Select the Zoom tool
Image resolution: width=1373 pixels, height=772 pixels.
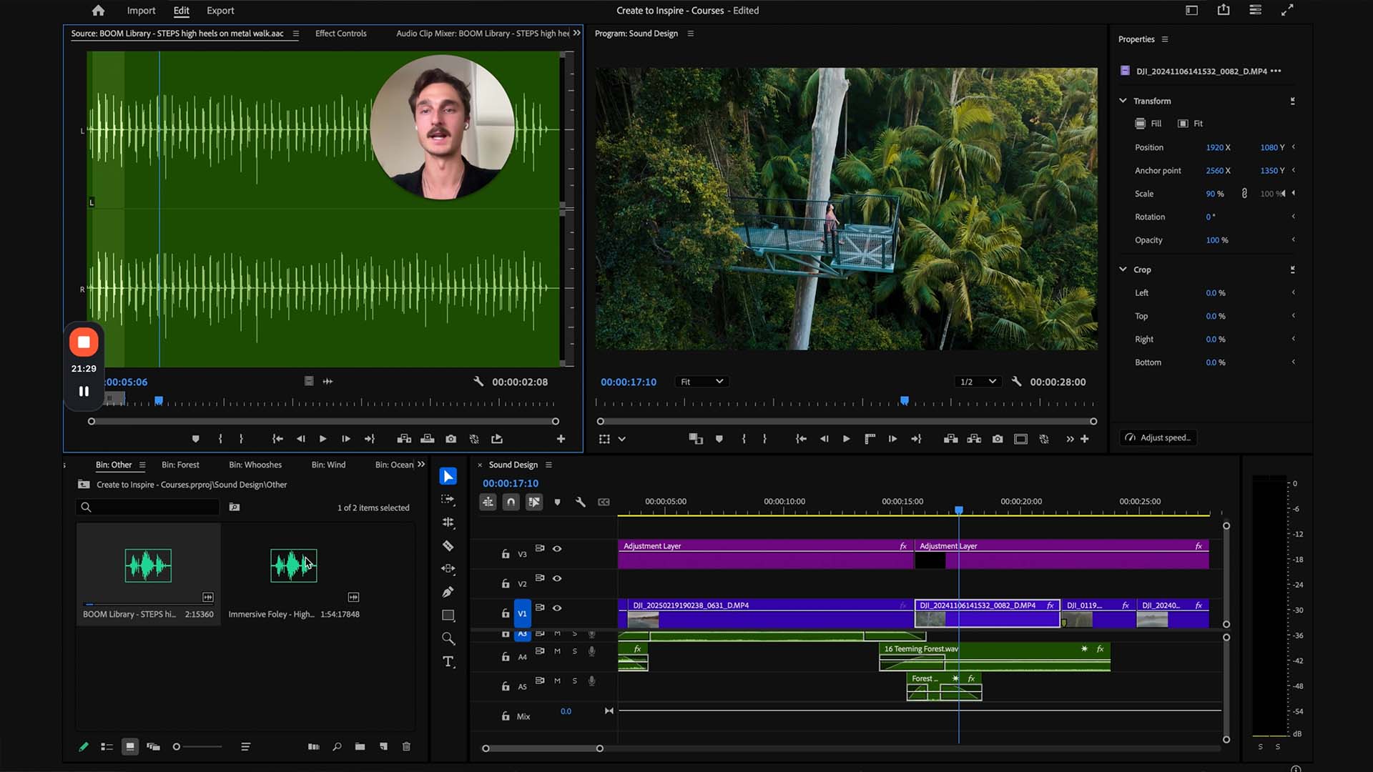(x=448, y=638)
